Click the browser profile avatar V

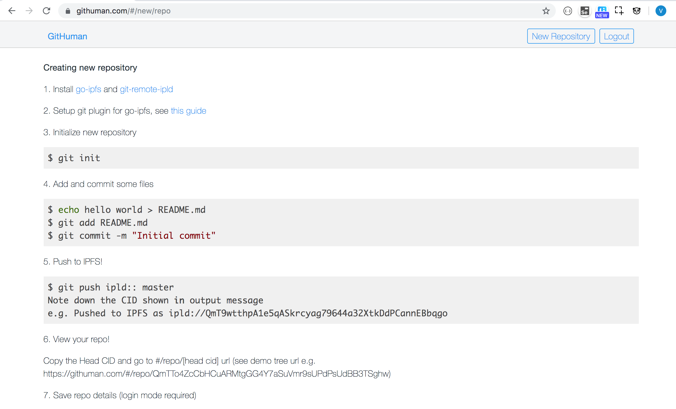pyautogui.click(x=661, y=11)
